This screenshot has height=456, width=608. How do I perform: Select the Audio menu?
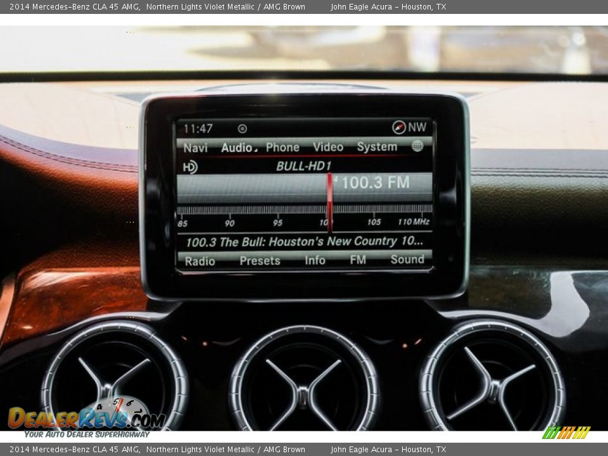(x=237, y=148)
